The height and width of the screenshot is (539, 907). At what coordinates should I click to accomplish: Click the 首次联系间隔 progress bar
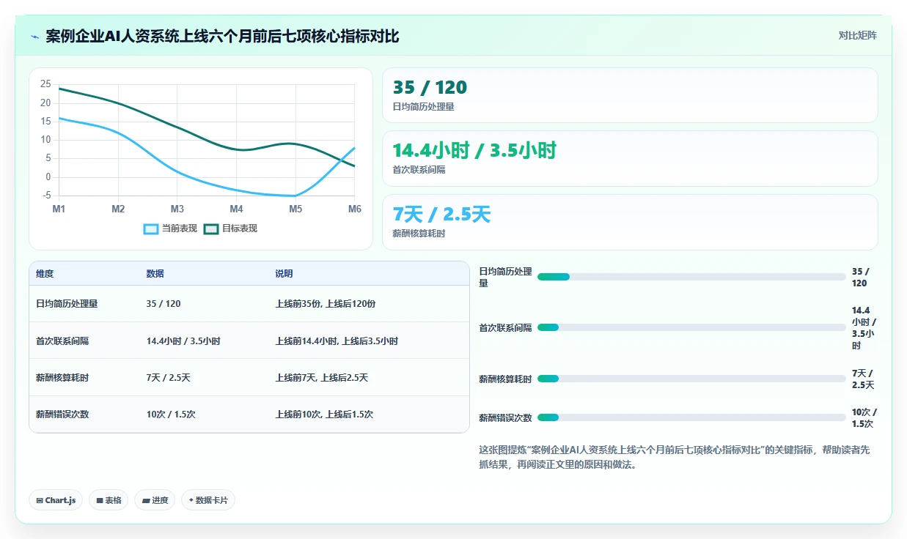point(691,327)
